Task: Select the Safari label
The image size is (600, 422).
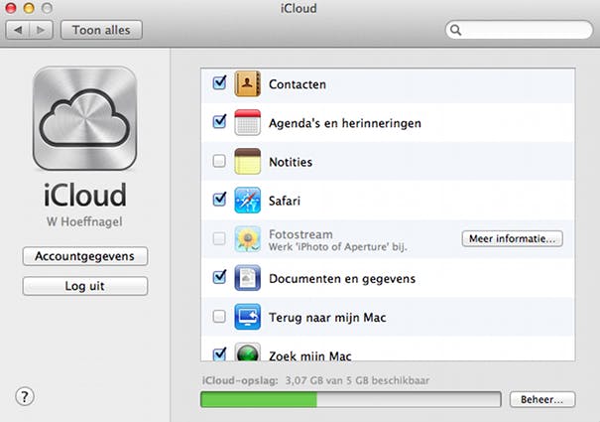Action: [x=285, y=201]
